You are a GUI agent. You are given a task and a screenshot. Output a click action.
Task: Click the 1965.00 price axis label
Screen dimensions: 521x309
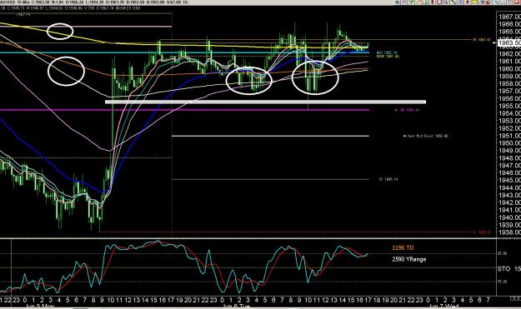pyautogui.click(x=509, y=32)
